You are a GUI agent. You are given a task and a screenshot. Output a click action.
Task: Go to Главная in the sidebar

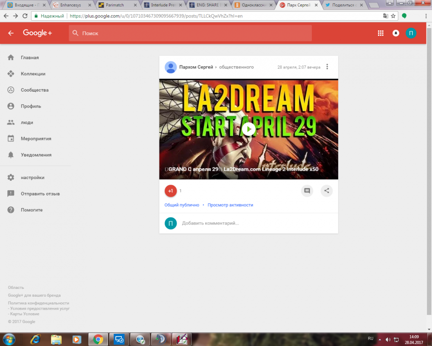pos(30,58)
